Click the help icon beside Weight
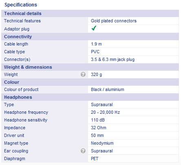This screenshot has height=165, width=181. (x=83, y=74)
